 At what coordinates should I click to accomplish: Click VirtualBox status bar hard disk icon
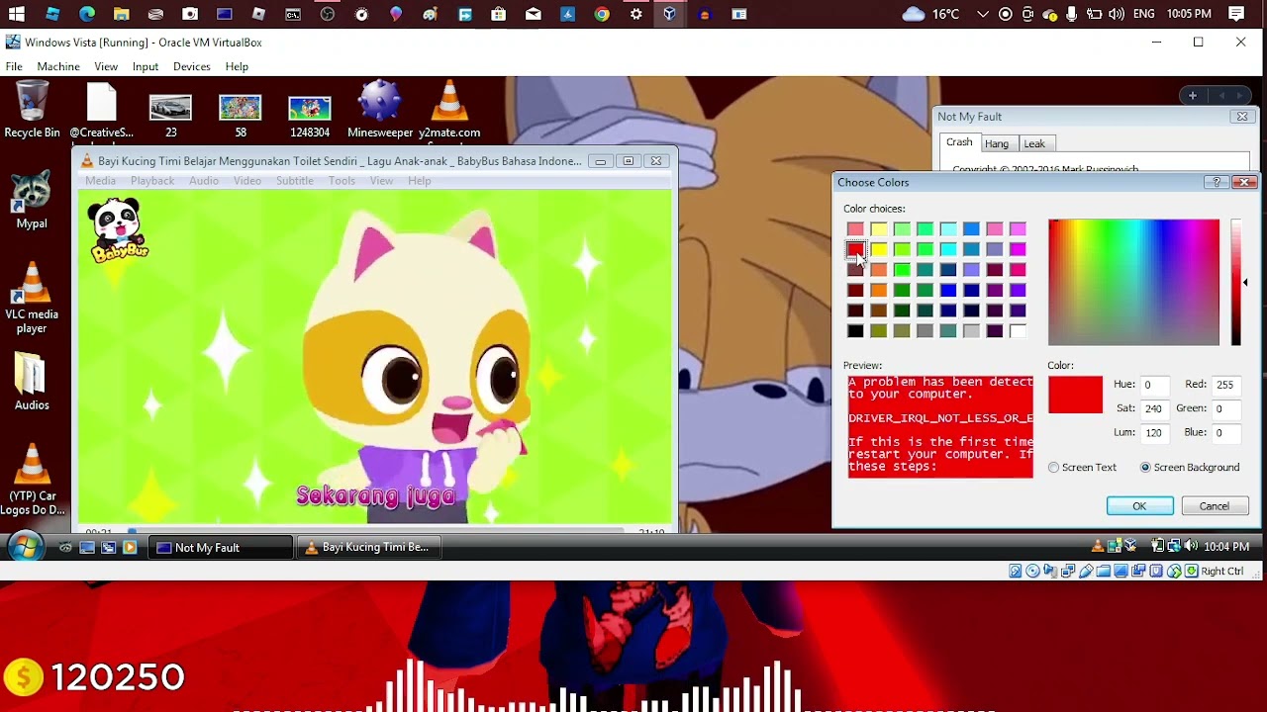click(1016, 571)
